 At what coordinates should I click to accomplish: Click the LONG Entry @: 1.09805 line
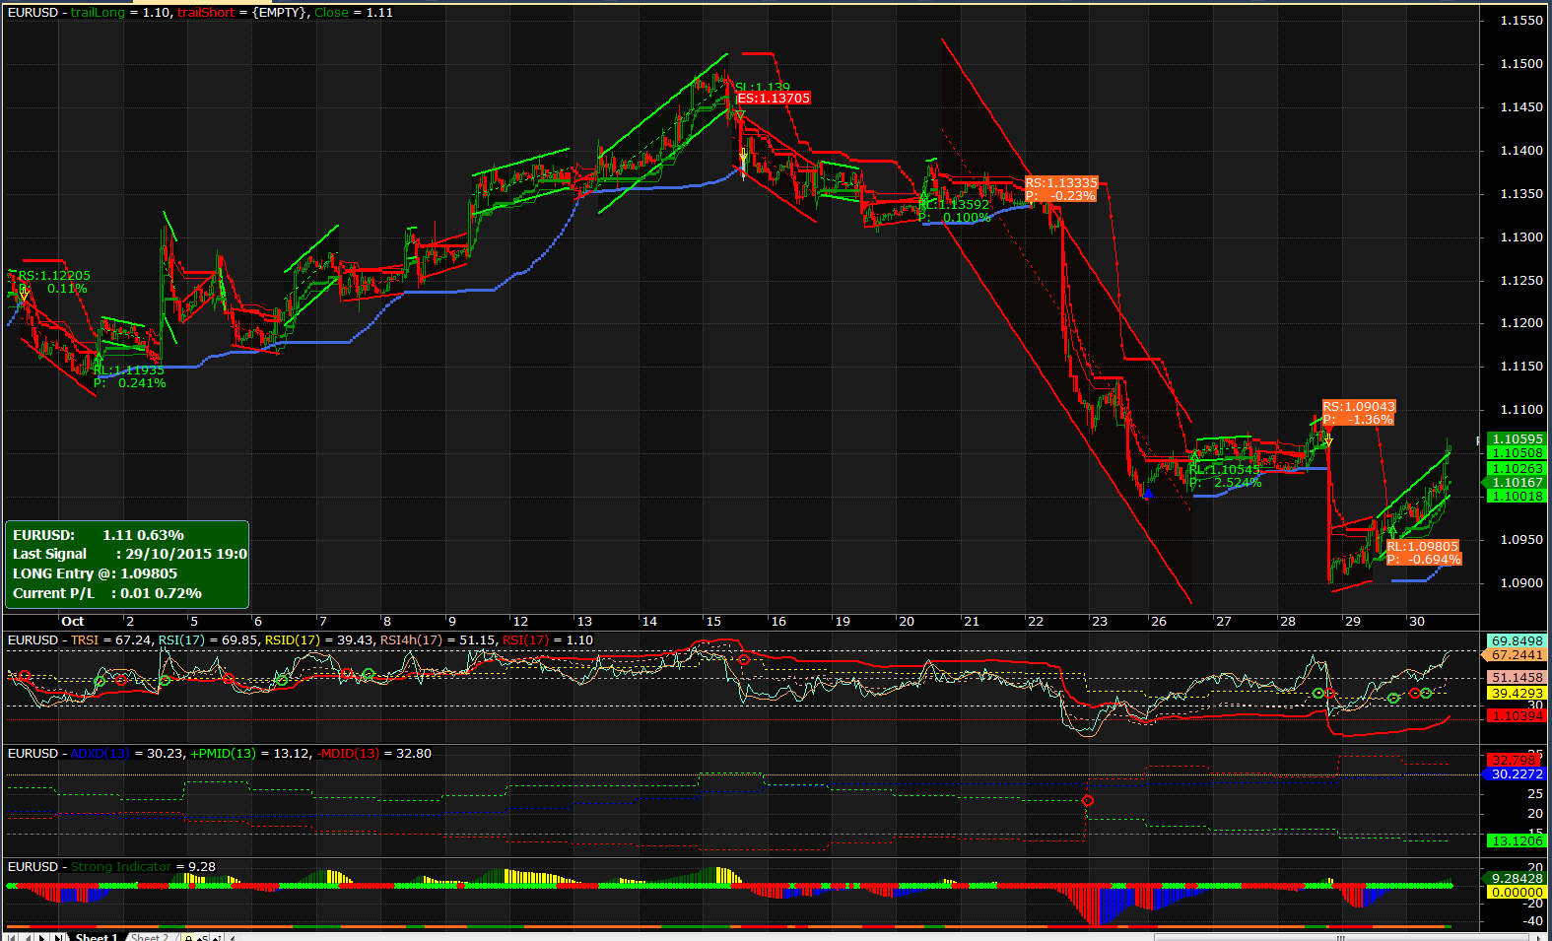point(95,573)
